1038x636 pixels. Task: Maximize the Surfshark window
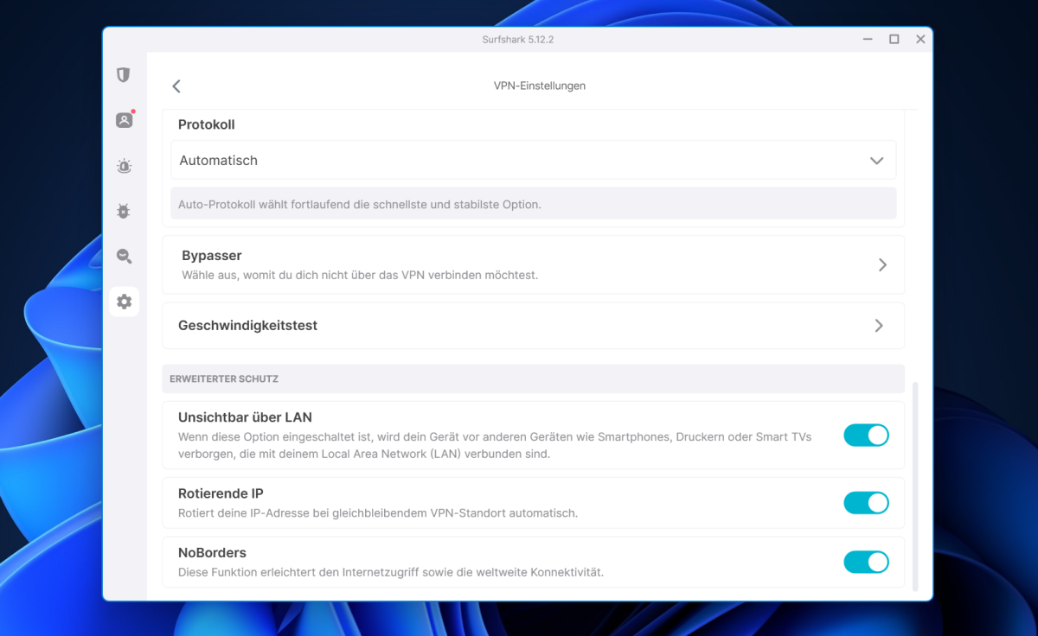(x=894, y=40)
